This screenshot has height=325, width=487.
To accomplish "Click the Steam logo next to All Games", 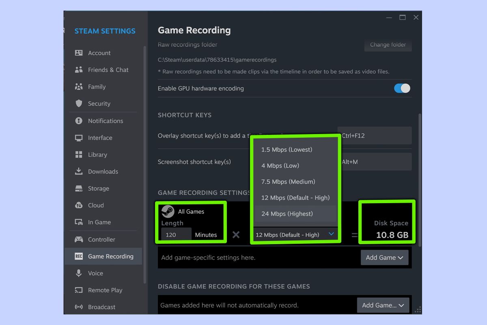I will click(x=168, y=211).
